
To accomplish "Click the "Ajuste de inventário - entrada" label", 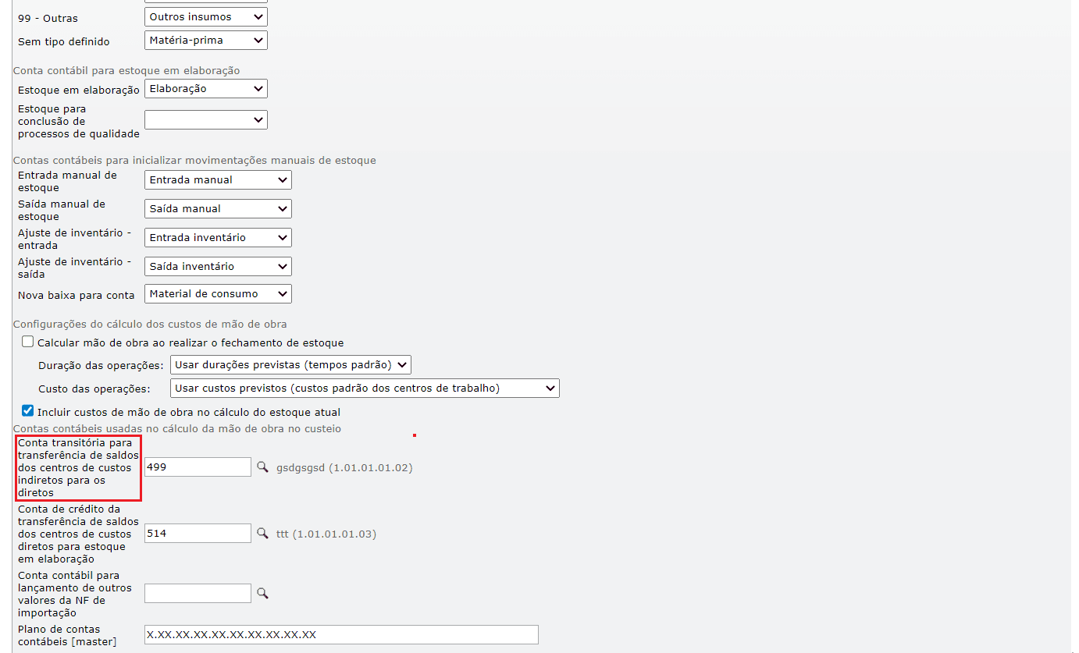I will (75, 240).
